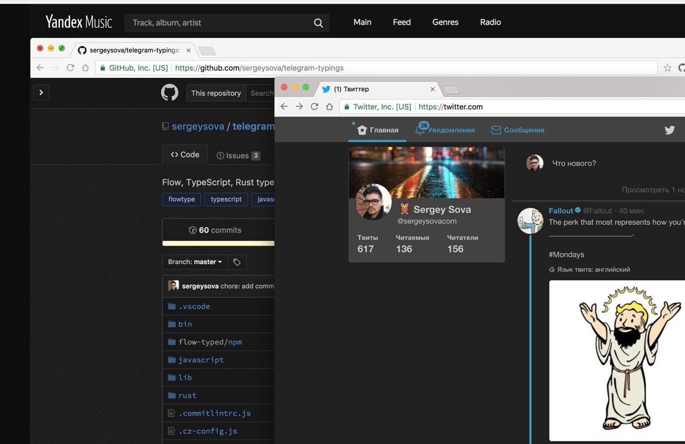Open the rust folder
The width and height of the screenshot is (685, 444).
(x=187, y=395)
